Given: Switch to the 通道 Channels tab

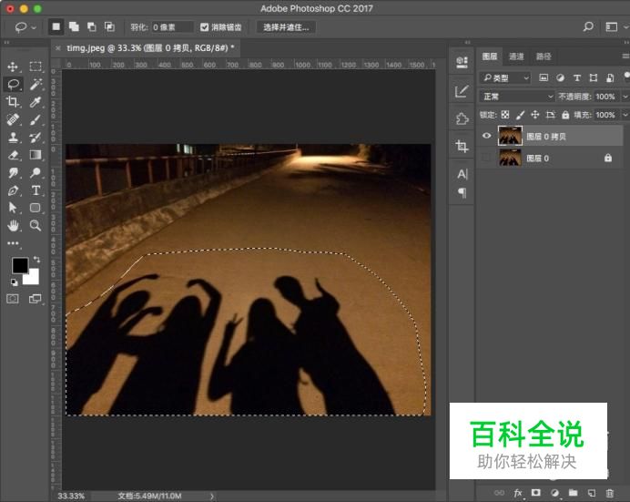Looking at the screenshot, I should click(516, 56).
